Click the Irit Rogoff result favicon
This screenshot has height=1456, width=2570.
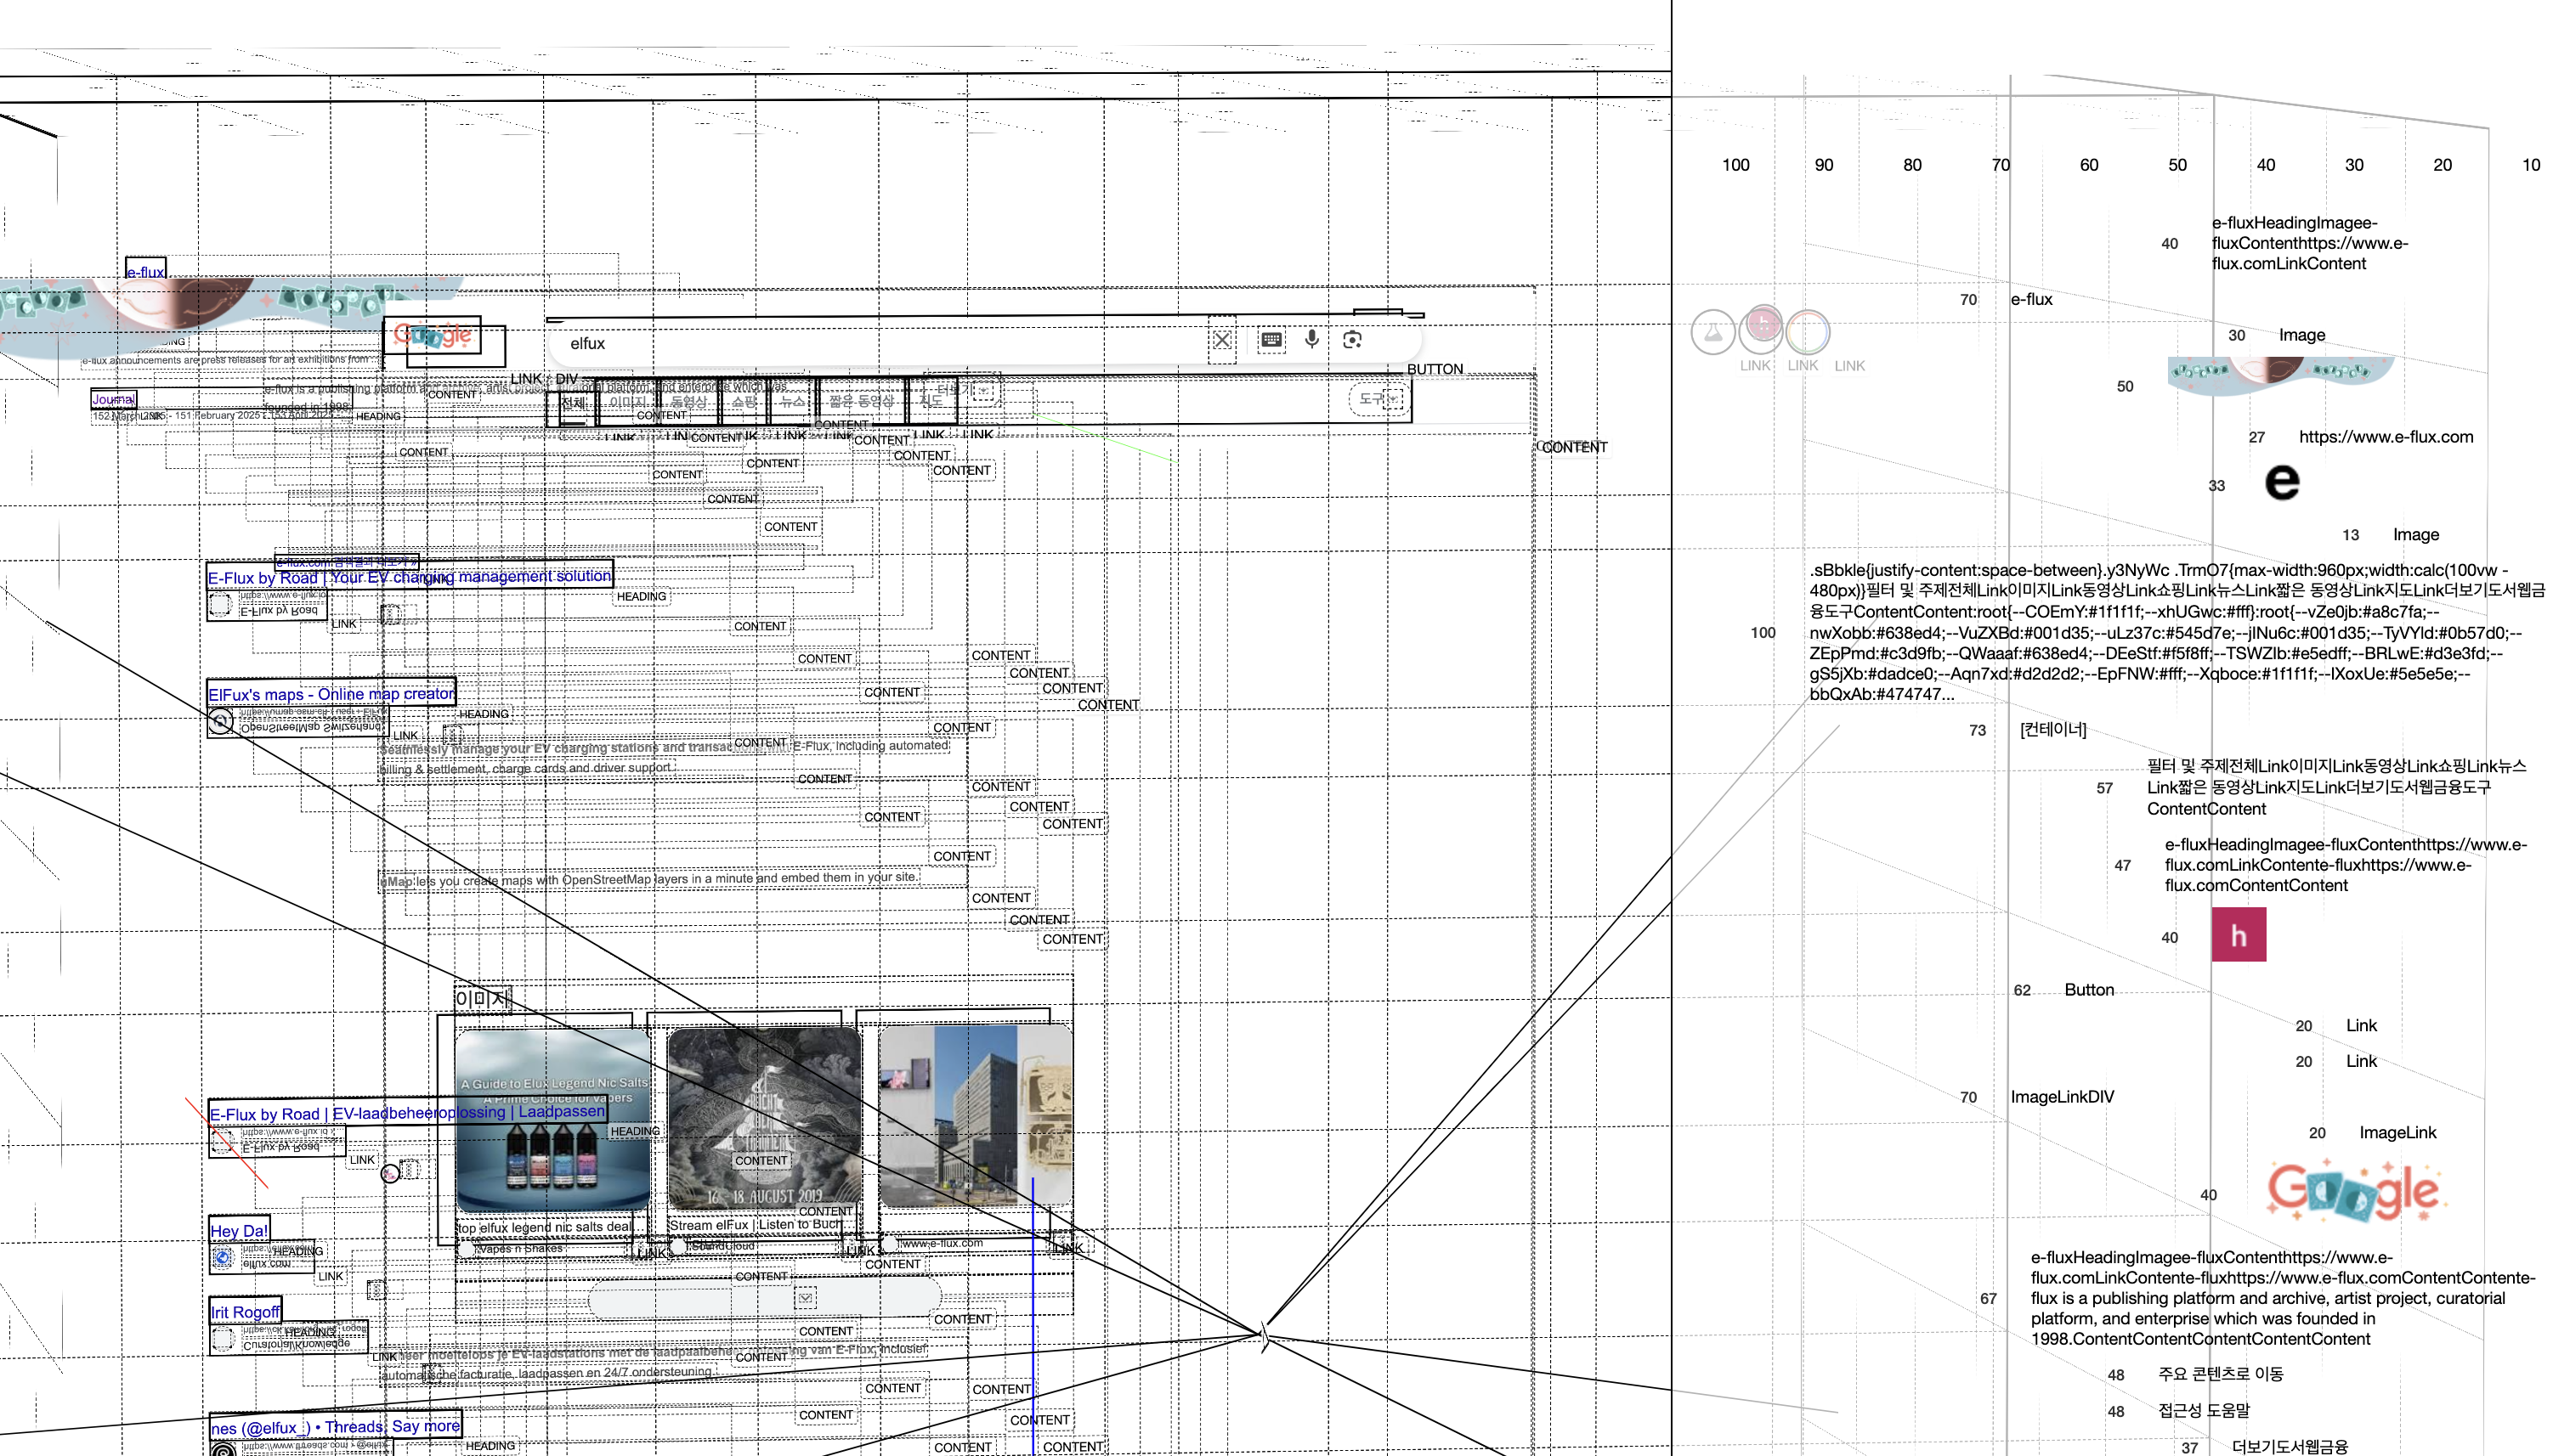[x=222, y=1338]
